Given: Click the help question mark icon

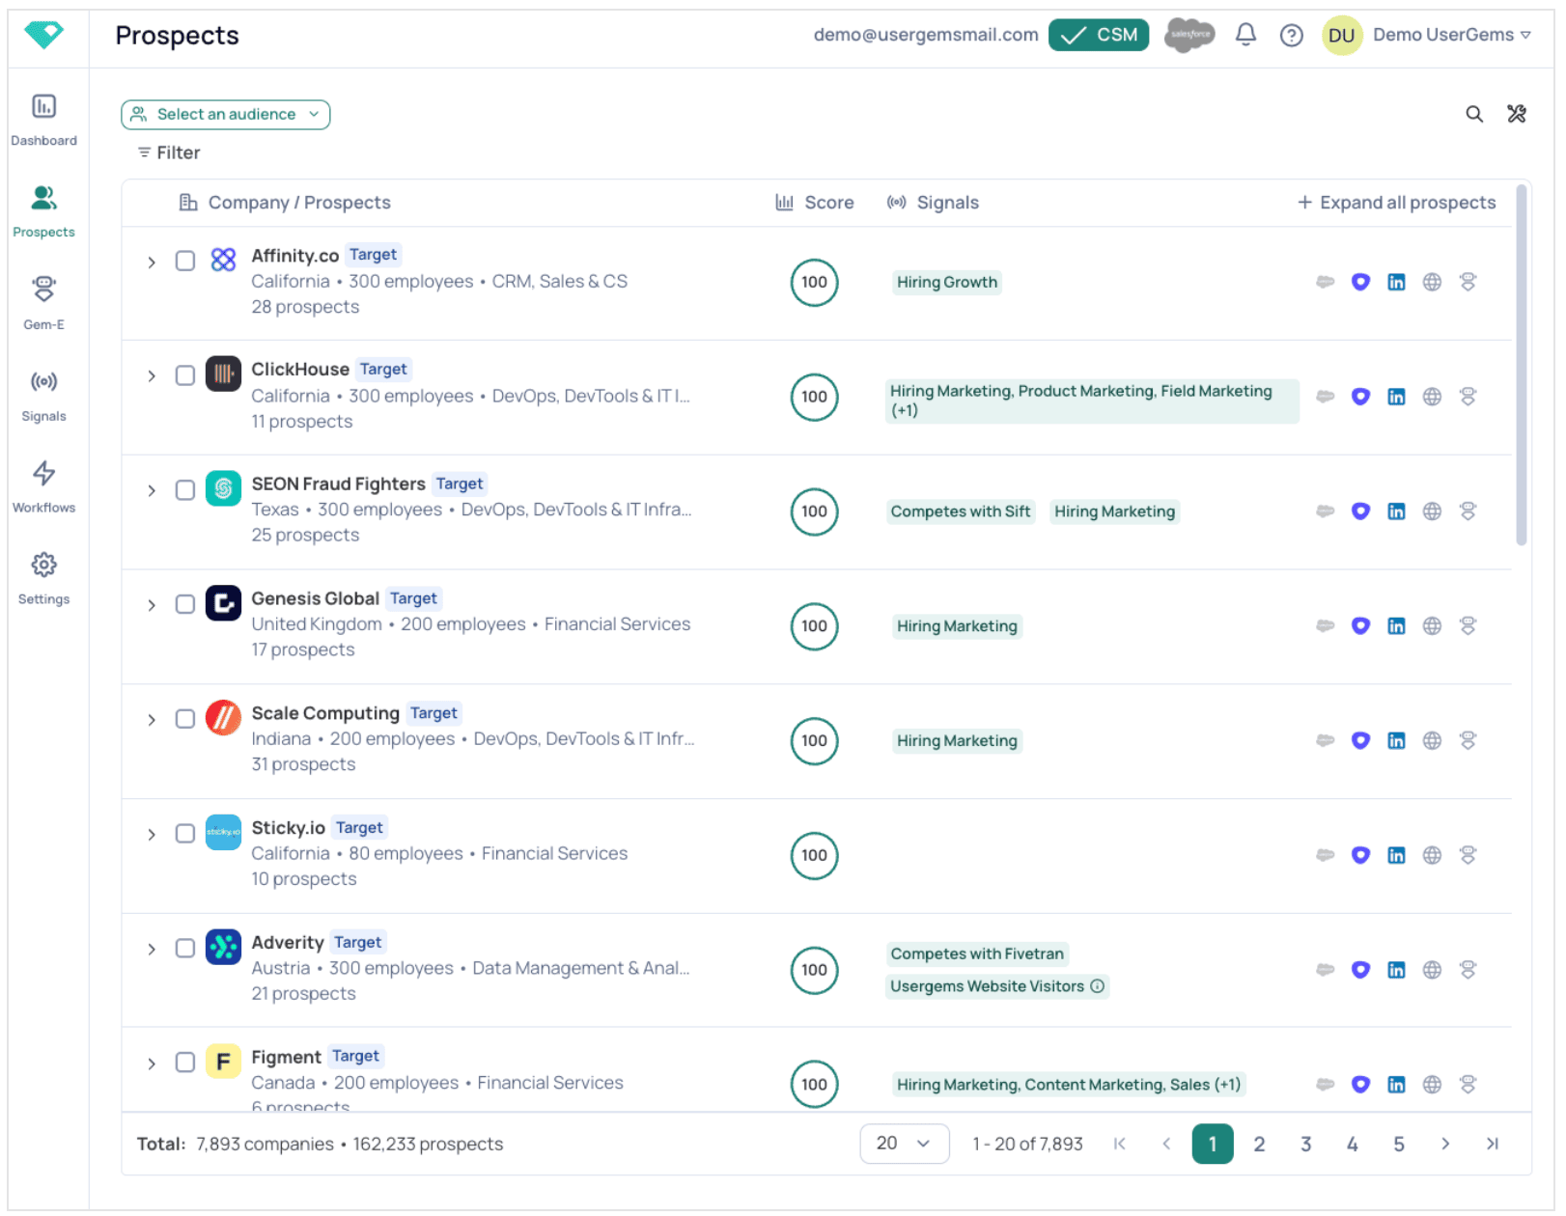Looking at the screenshot, I should 1291,36.
